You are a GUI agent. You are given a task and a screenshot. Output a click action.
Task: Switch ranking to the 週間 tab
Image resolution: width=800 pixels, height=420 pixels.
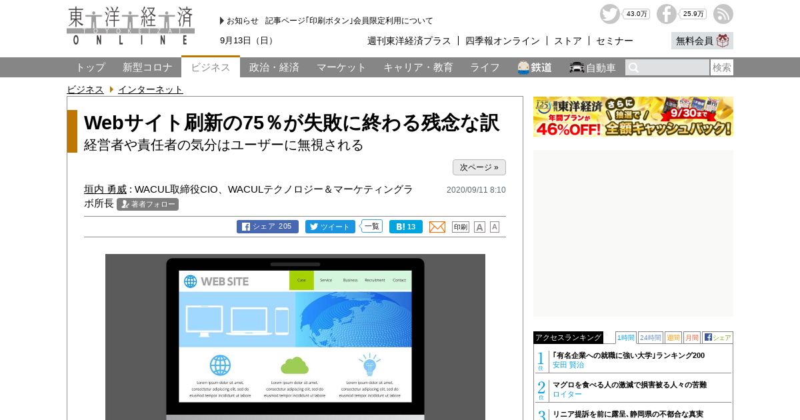(x=673, y=337)
